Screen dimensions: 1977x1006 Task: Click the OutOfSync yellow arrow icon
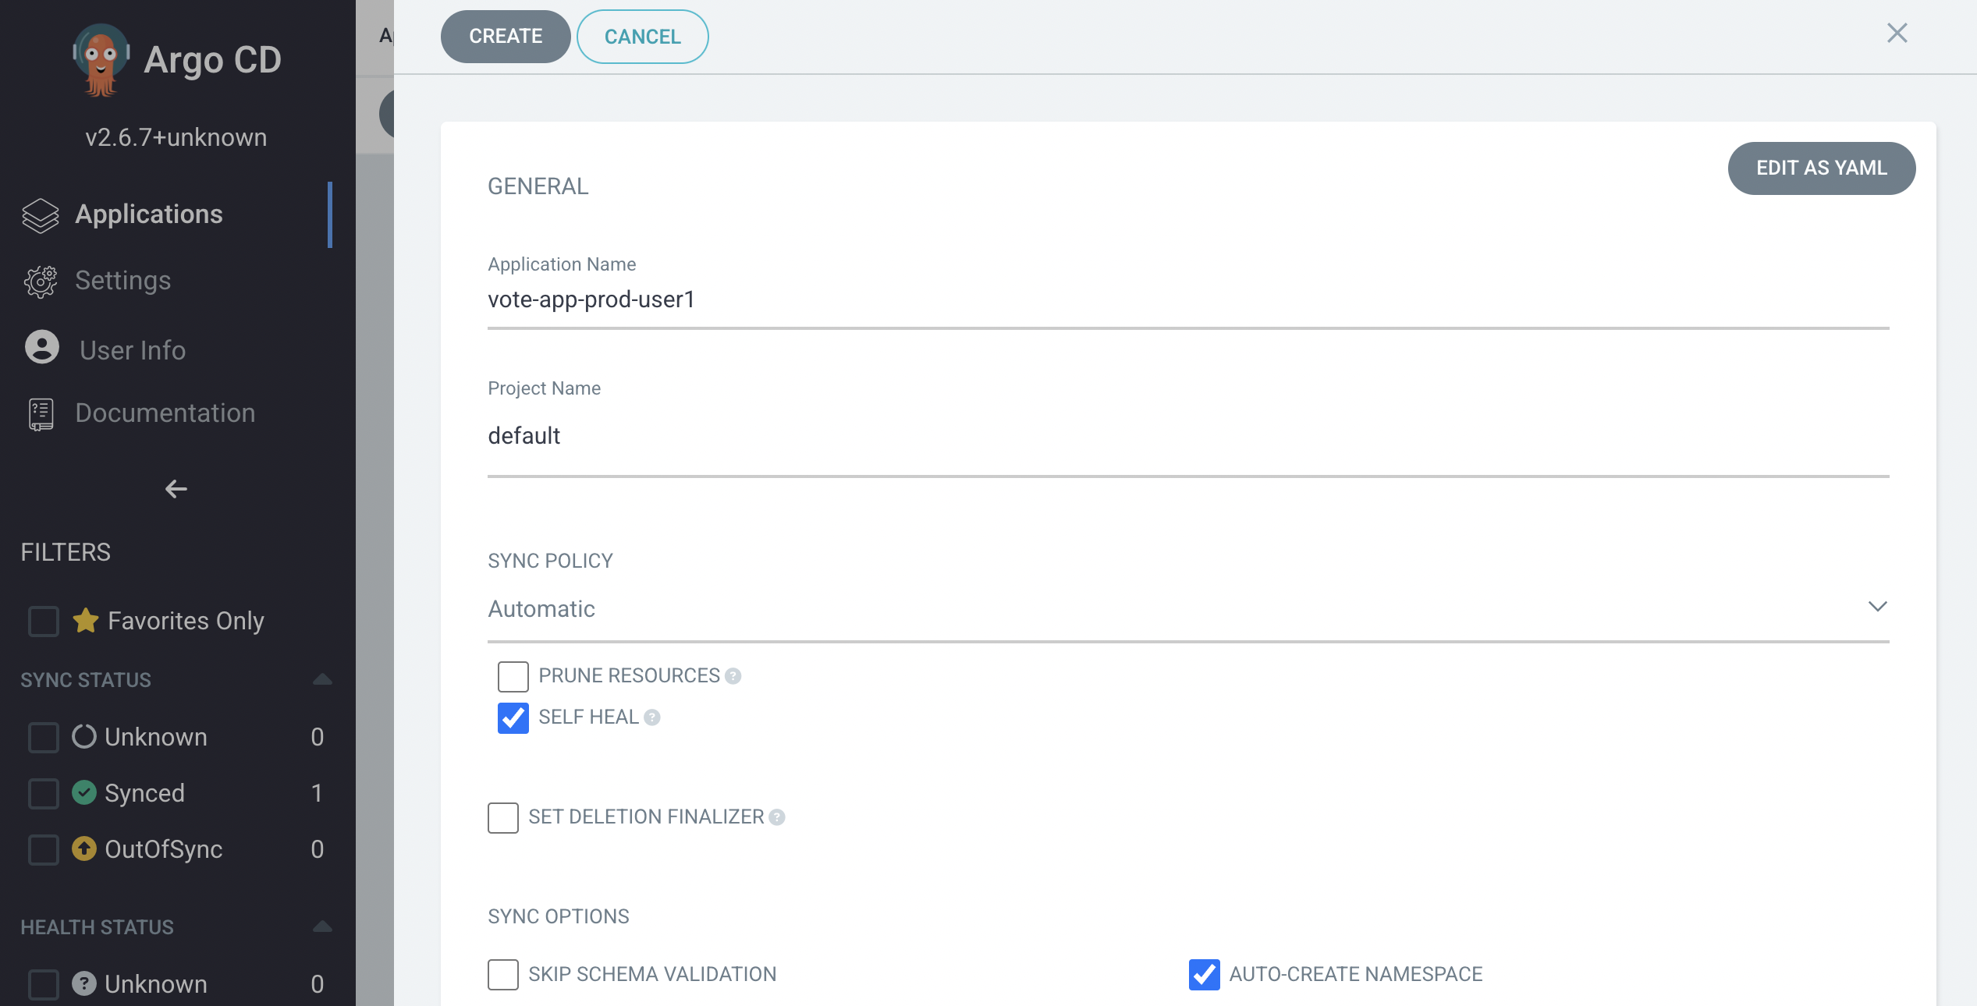click(x=84, y=848)
